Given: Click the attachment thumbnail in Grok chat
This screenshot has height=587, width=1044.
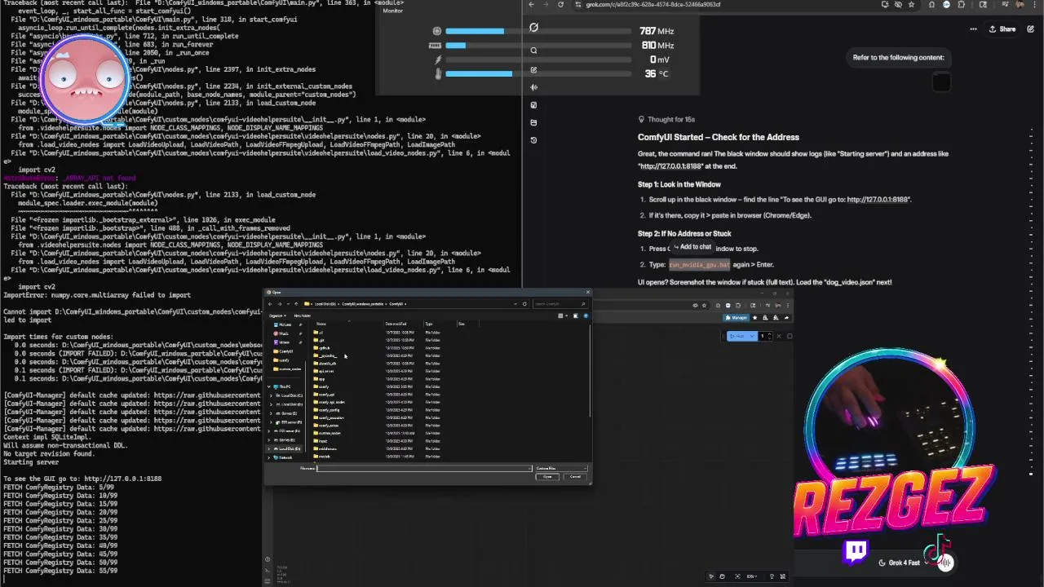Looking at the screenshot, I should point(941,82).
